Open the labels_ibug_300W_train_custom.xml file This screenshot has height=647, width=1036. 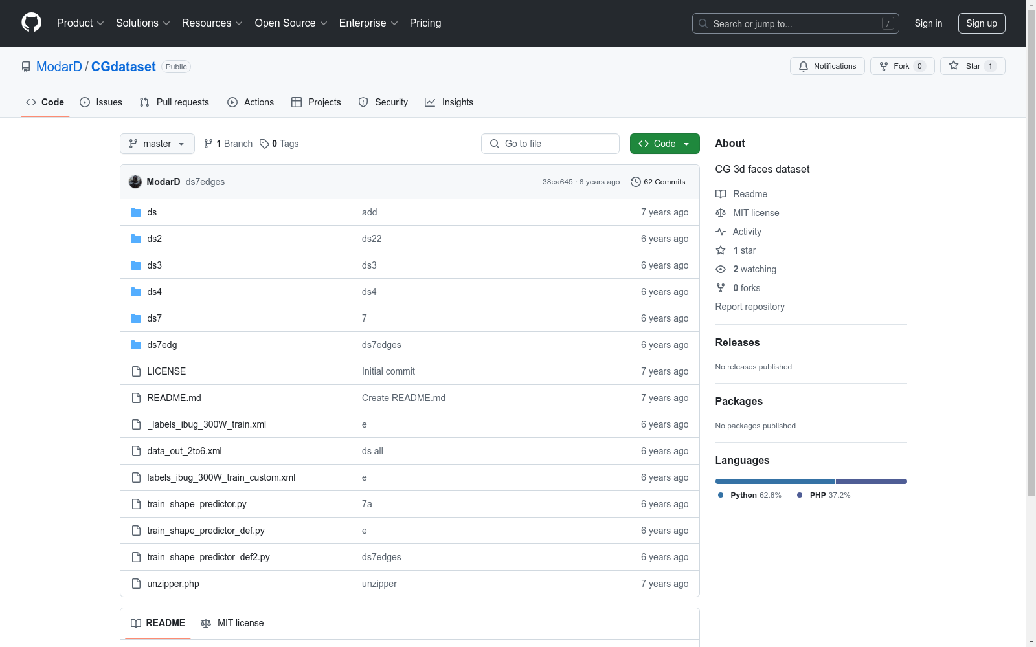pos(221,477)
